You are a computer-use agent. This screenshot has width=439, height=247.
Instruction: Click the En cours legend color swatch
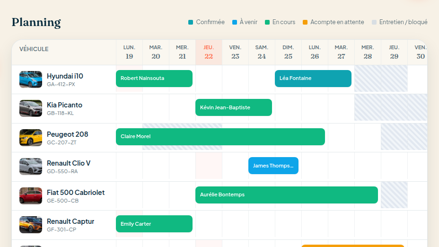pyautogui.click(x=267, y=22)
